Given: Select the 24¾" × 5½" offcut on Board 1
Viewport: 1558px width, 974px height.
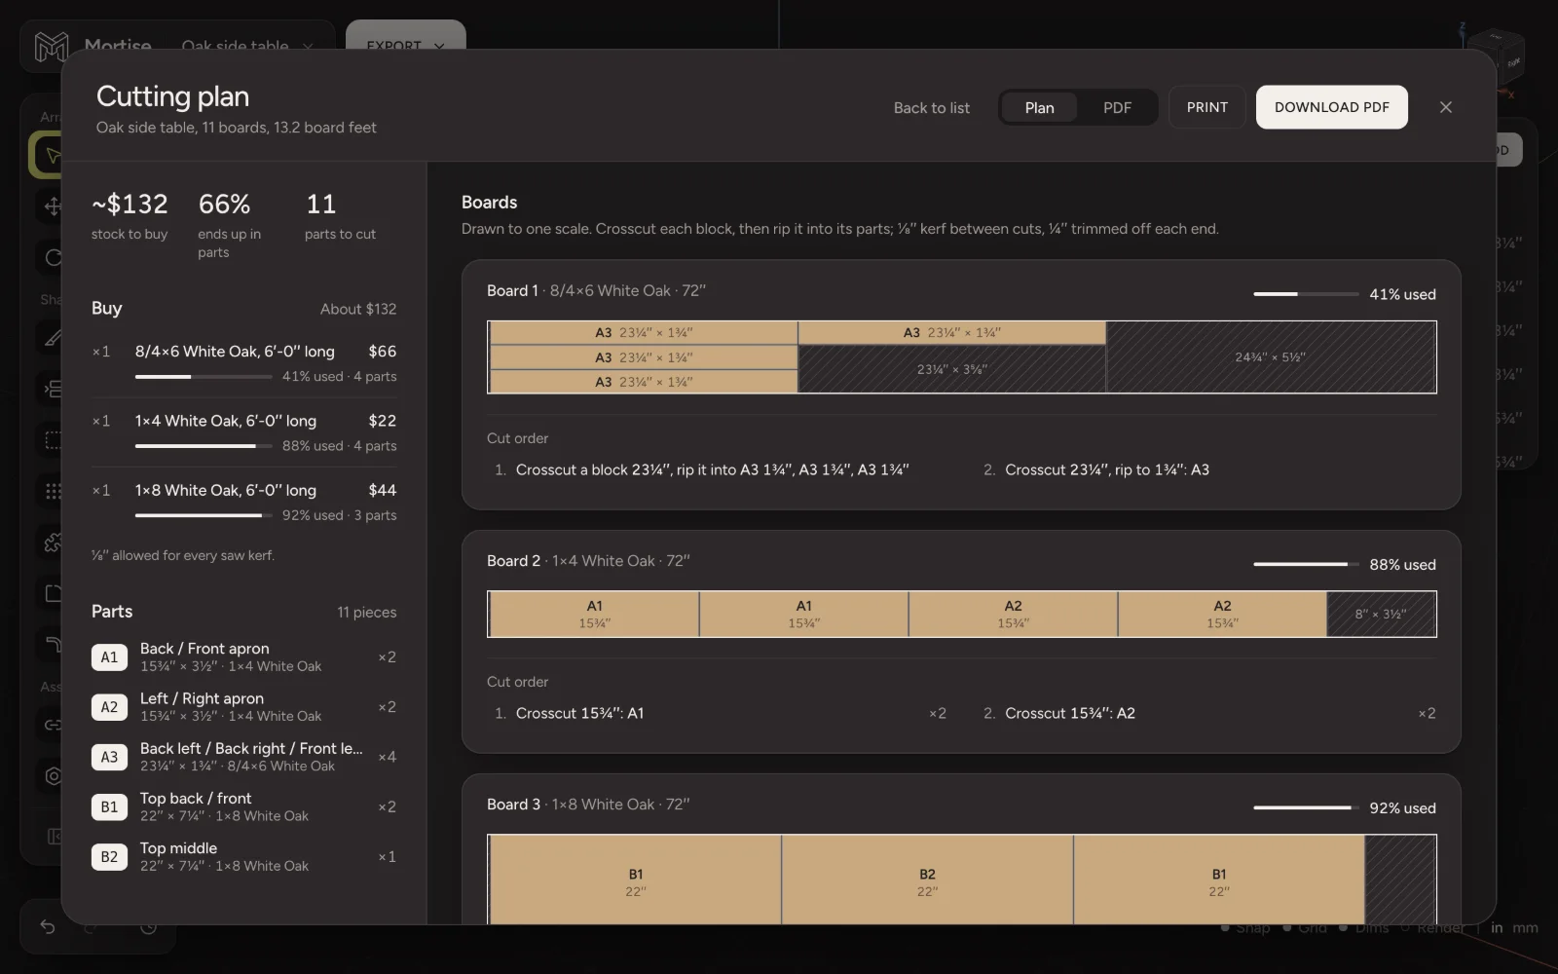Looking at the screenshot, I should [1271, 357].
